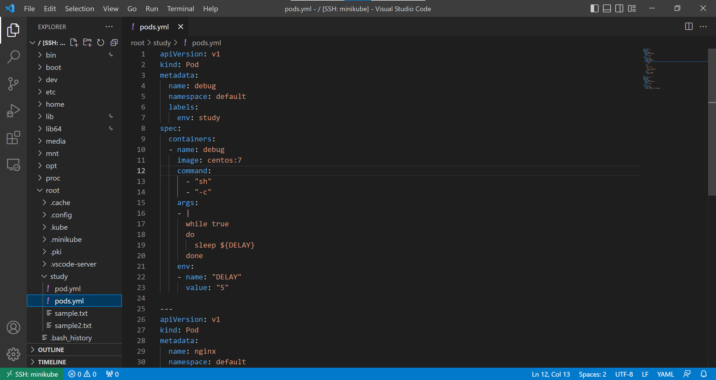The image size is (716, 380).
Task: Close the pods.yml tab
Action: point(181,27)
